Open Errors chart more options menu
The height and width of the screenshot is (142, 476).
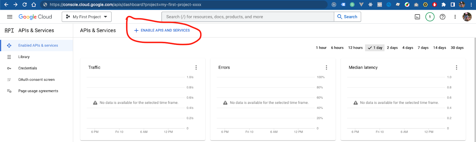point(326,67)
